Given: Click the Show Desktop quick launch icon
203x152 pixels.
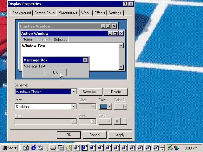Looking at the screenshot, I should click(x=26, y=148).
